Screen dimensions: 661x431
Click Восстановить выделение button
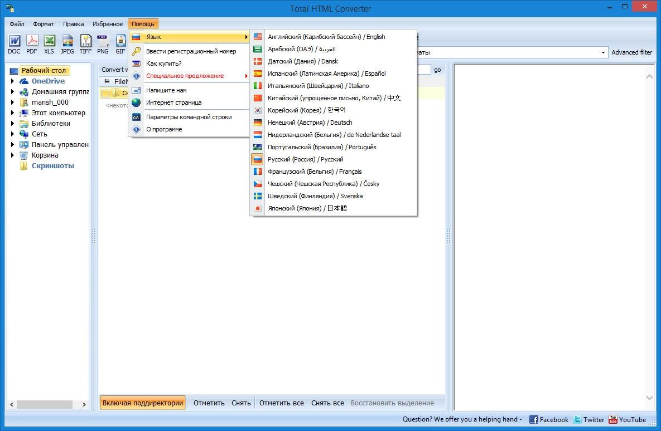pos(392,403)
